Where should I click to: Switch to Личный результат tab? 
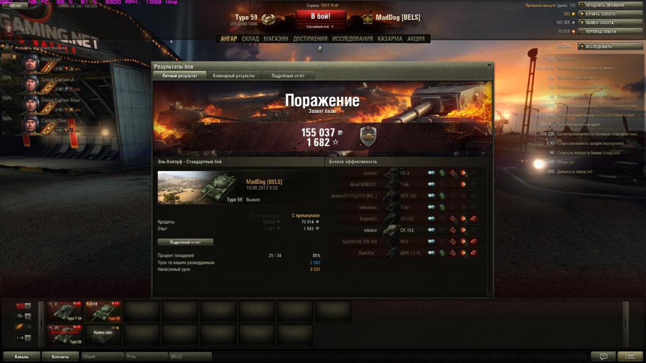(x=180, y=76)
